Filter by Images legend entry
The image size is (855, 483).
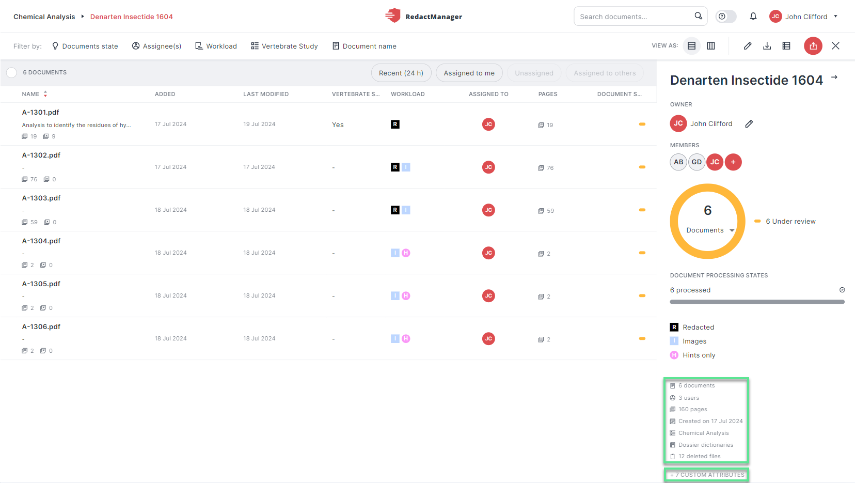[x=688, y=341]
